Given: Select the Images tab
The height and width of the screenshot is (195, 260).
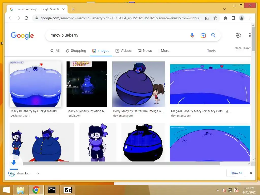Looking at the screenshot, I should pyautogui.click(x=101, y=51).
